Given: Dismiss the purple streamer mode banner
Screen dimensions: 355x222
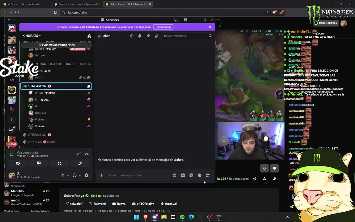Looking at the screenshot, I should click(210, 27).
